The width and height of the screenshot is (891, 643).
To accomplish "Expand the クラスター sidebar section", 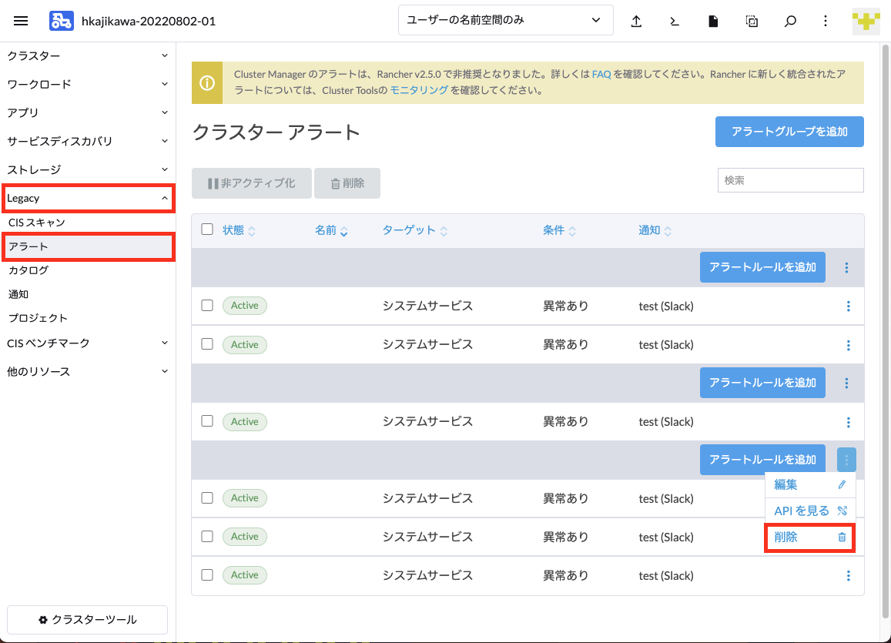I will click(x=88, y=55).
